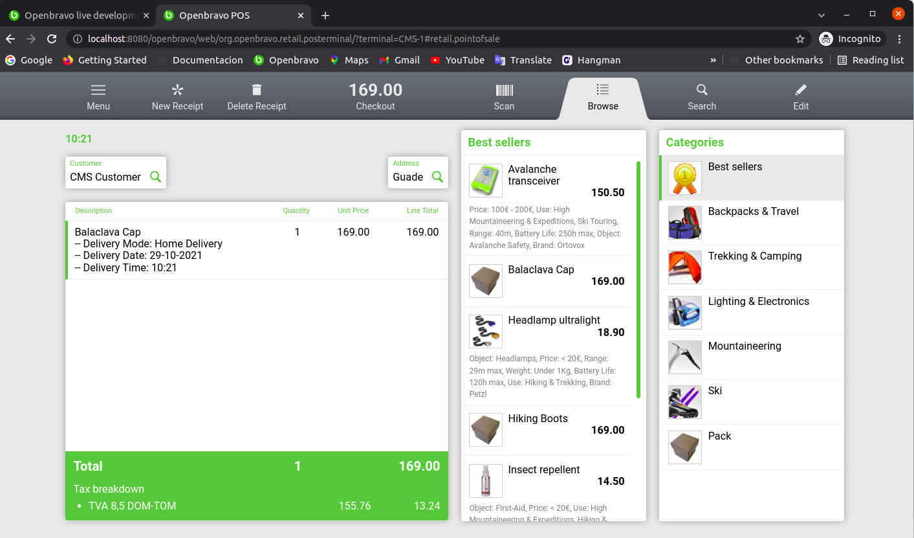Open the hamburger Menu button
Viewport: 914px width, 538px height.
coord(98,97)
